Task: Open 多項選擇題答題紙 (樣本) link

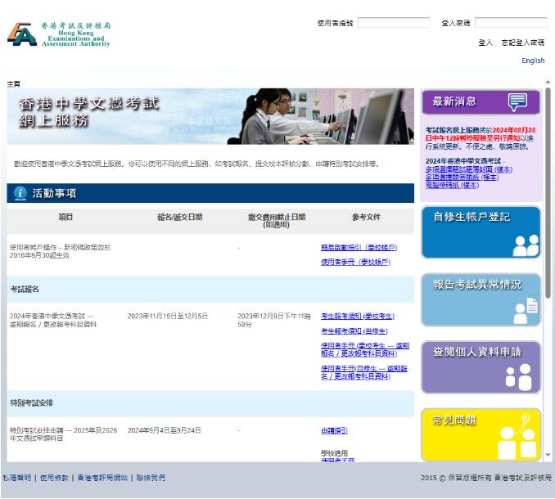Action: (x=462, y=178)
